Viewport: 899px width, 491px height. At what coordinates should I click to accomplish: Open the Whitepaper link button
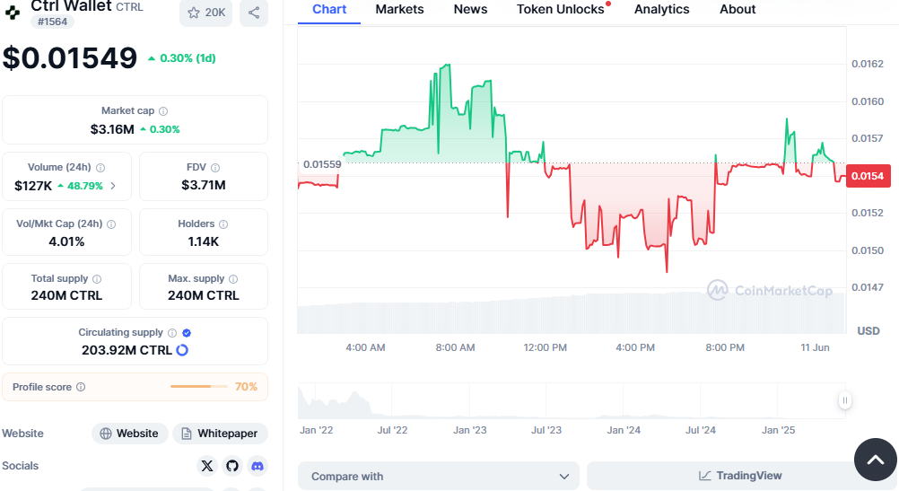coord(220,434)
